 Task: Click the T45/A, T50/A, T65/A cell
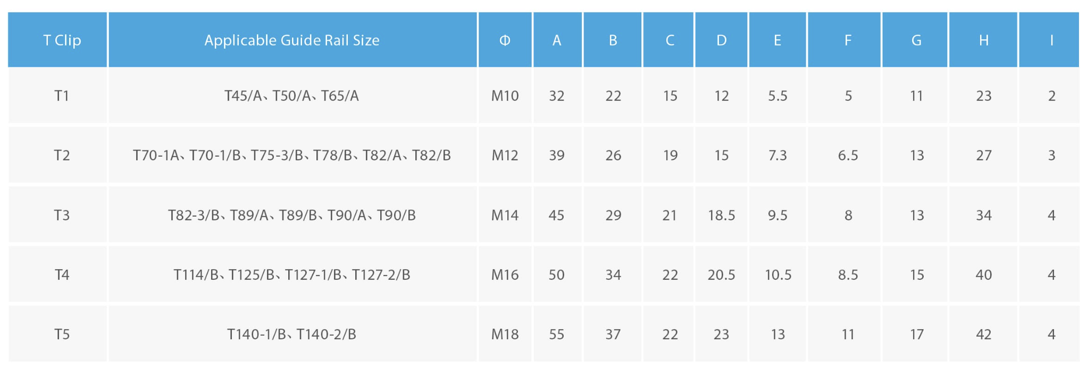point(292,96)
